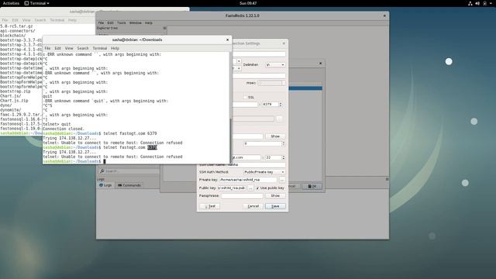
Task: Open View menu in front terminal window
Action: coord(69,48)
